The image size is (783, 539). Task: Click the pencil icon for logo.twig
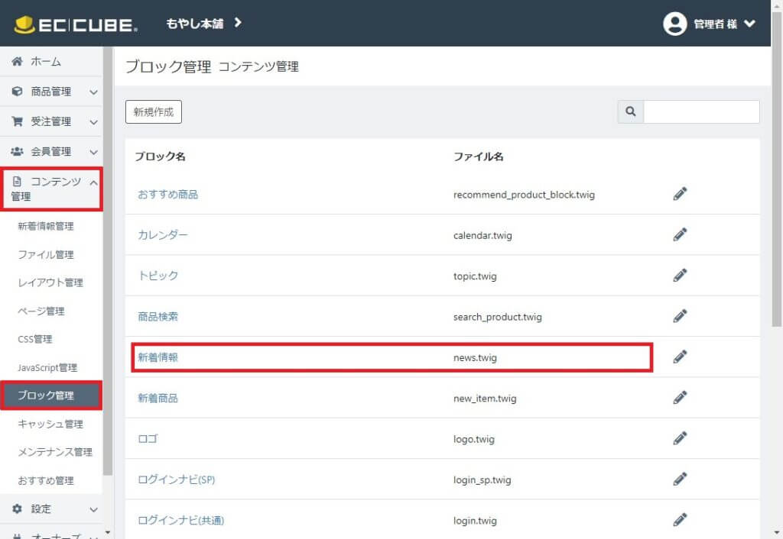click(680, 437)
